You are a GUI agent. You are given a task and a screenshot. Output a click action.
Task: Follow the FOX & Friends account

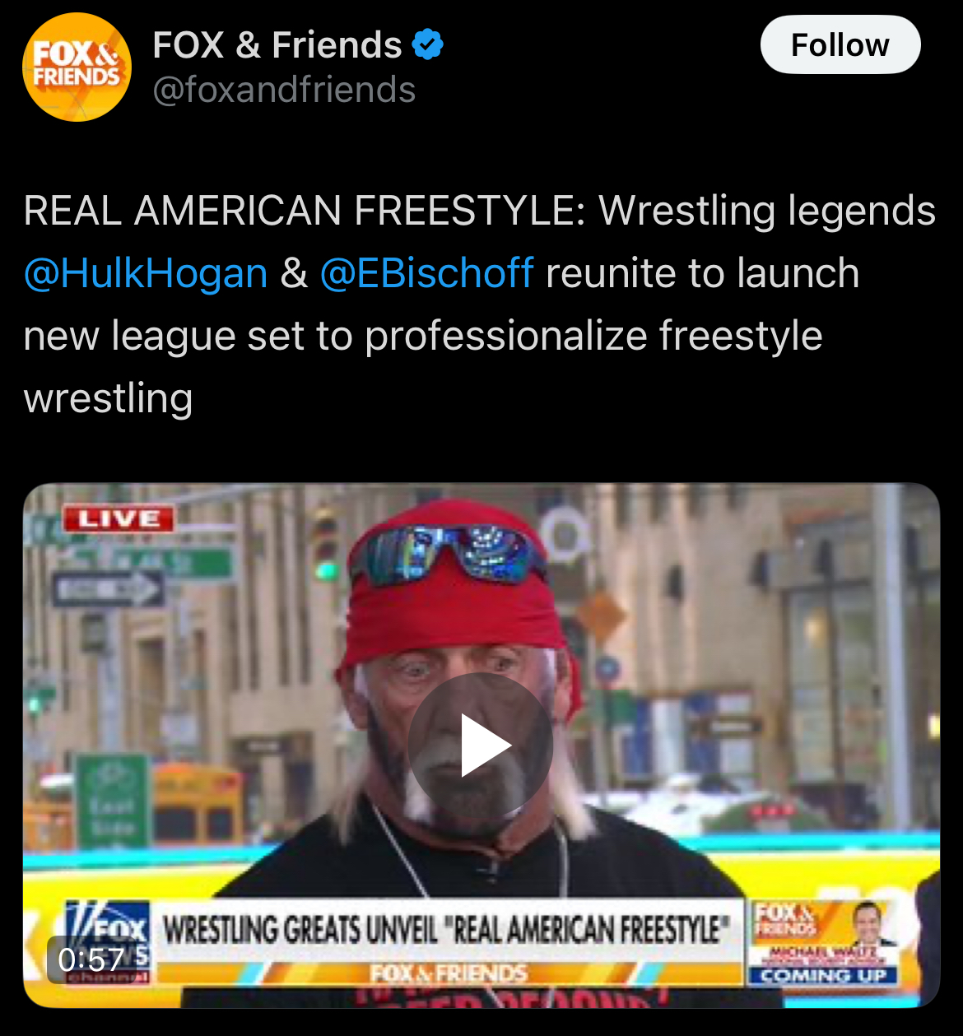[840, 44]
